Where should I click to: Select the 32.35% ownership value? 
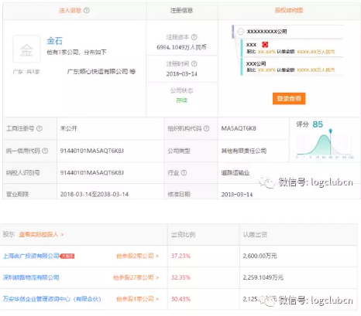(x=180, y=277)
